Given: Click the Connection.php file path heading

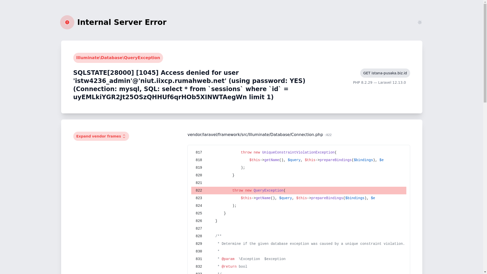Looking at the screenshot, I should (255, 135).
